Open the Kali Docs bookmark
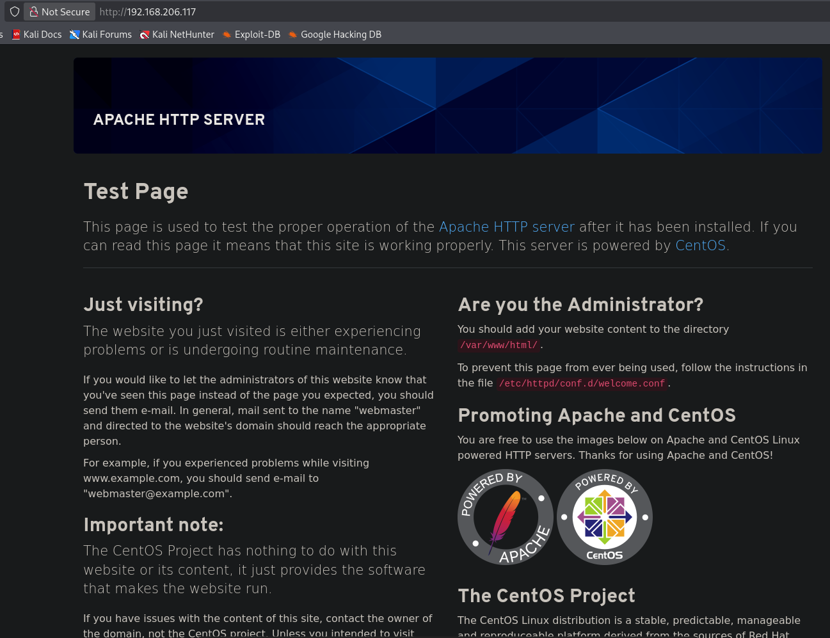The width and height of the screenshot is (830, 638). pos(37,35)
